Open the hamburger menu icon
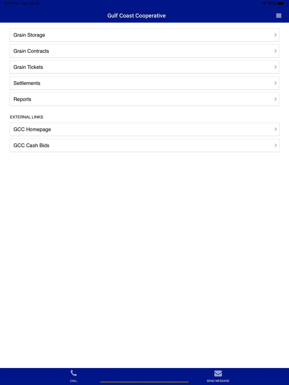This screenshot has height=385, width=289. (x=279, y=16)
